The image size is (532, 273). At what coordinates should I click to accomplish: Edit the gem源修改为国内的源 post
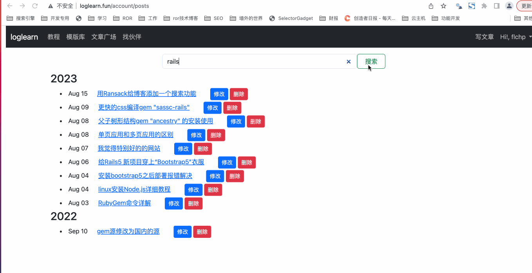(182, 232)
